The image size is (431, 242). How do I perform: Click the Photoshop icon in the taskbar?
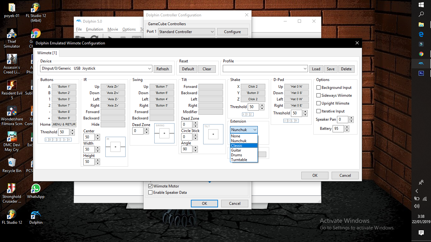click(421, 73)
